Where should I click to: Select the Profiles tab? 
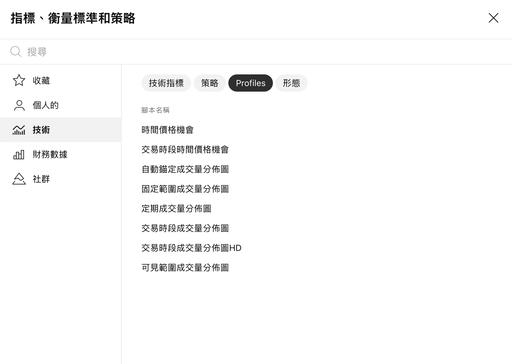pyautogui.click(x=250, y=83)
